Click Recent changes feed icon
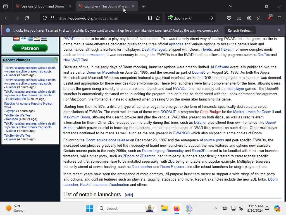Screen dimensions: 286x215 pyautogui.click(x=55, y=60)
